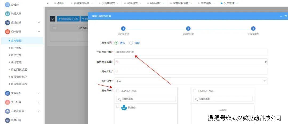Click the 历史资源库 sidebar icon
Image resolution: width=288 pixels, height=124 pixels.
click(7, 111)
